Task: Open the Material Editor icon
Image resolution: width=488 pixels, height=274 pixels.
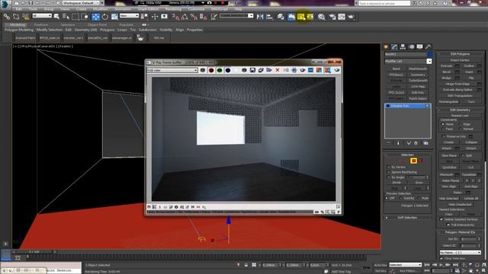Action: click(x=322, y=17)
